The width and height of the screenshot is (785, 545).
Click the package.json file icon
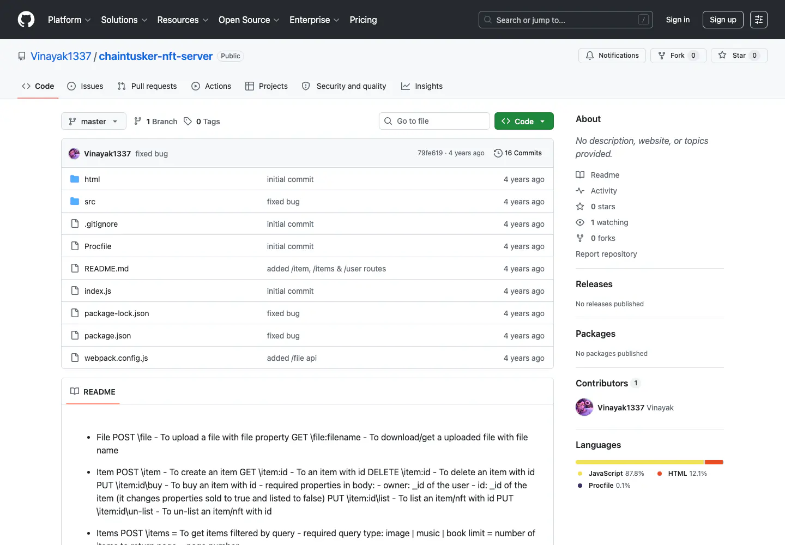pyautogui.click(x=75, y=336)
